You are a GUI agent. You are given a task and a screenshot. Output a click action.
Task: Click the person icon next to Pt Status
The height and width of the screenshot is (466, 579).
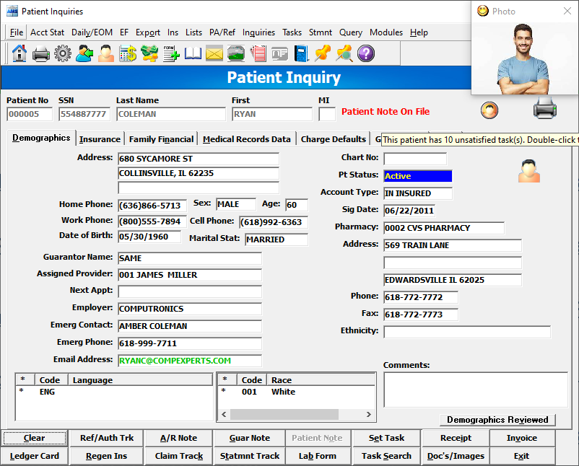pyautogui.click(x=528, y=171)
